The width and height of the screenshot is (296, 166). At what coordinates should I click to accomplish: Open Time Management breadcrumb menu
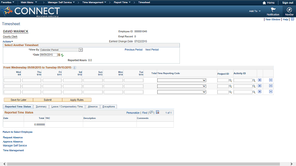click(94, 2)
